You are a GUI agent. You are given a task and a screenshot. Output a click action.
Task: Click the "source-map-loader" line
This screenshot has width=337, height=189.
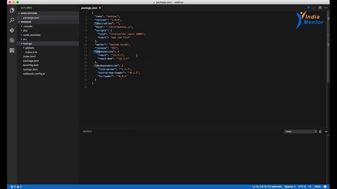[x=118, y=72]
